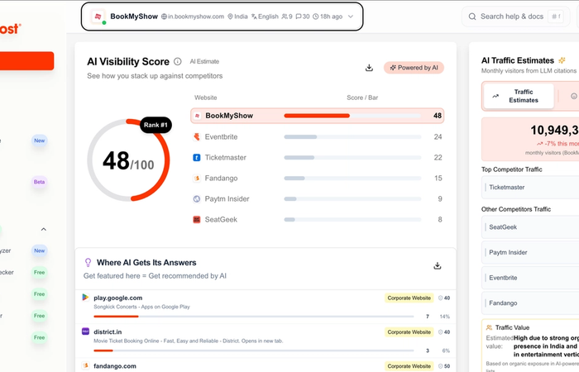Select the Fandango competitor row
Viewport: 579px width, 372px height.
click(x=317, y=179)
